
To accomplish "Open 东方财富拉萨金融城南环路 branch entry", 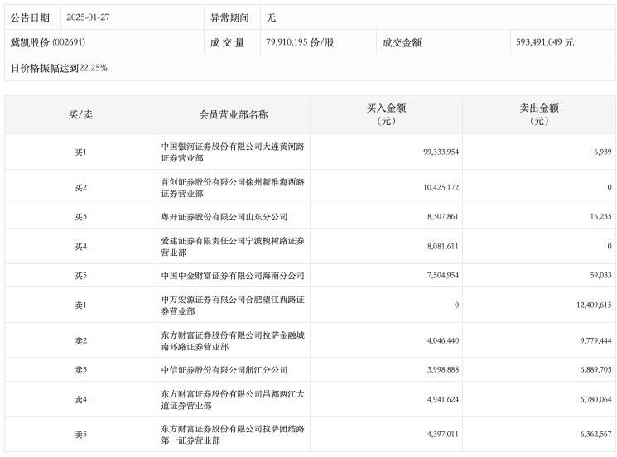I will coord(233,340).
